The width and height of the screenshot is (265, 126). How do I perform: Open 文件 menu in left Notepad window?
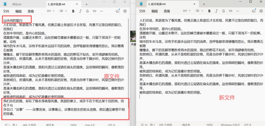[x=6, y=11]
